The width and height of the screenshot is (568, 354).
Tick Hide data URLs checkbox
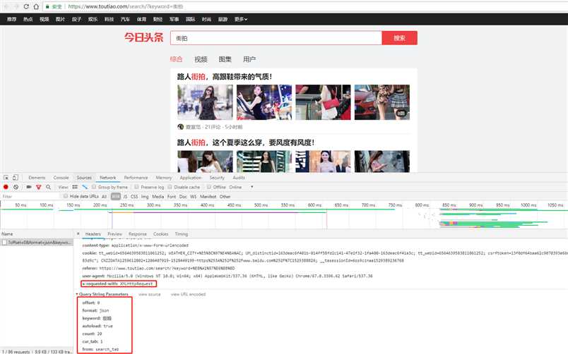(66, 196)
